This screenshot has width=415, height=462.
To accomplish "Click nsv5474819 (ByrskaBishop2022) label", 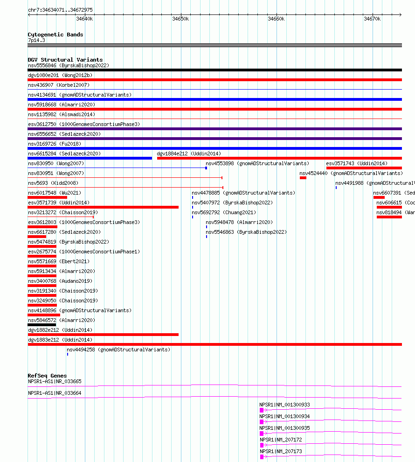I will [69, 242].
